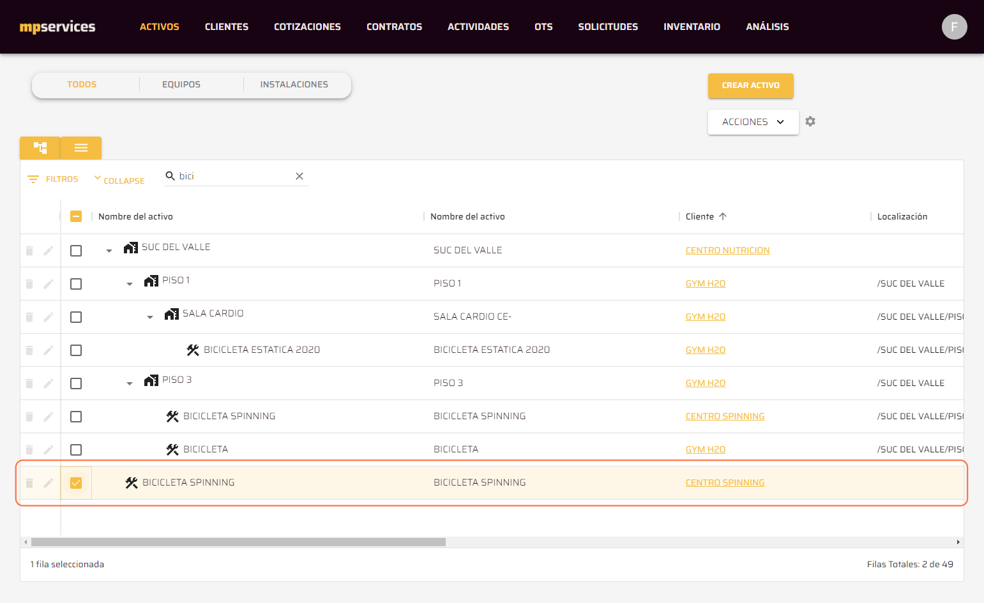Viewport: 984px width, 603px height.
Task: Click the scrollbar right arrow
Action: 958,542
